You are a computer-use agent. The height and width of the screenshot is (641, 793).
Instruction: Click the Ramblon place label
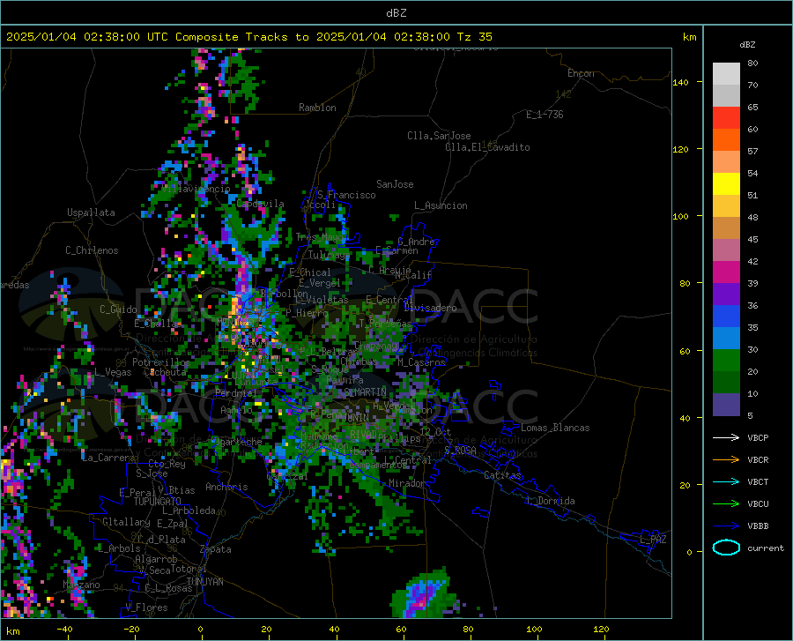(317, 108)
